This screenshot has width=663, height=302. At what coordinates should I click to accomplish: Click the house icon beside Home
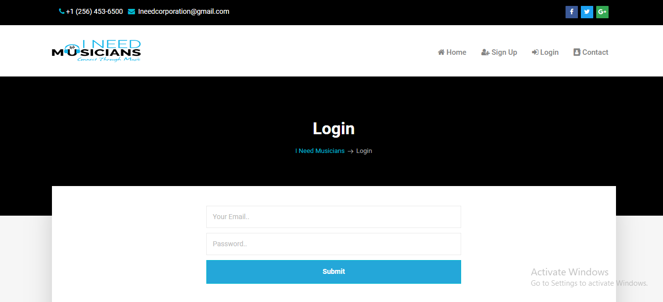pyautogui.click(x=441, y=52)
